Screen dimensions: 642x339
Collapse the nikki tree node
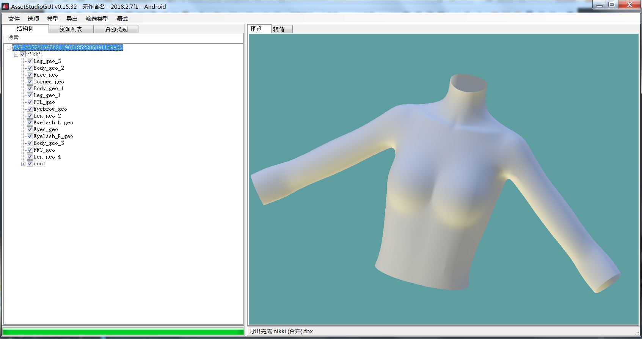[x=16, y=55]
